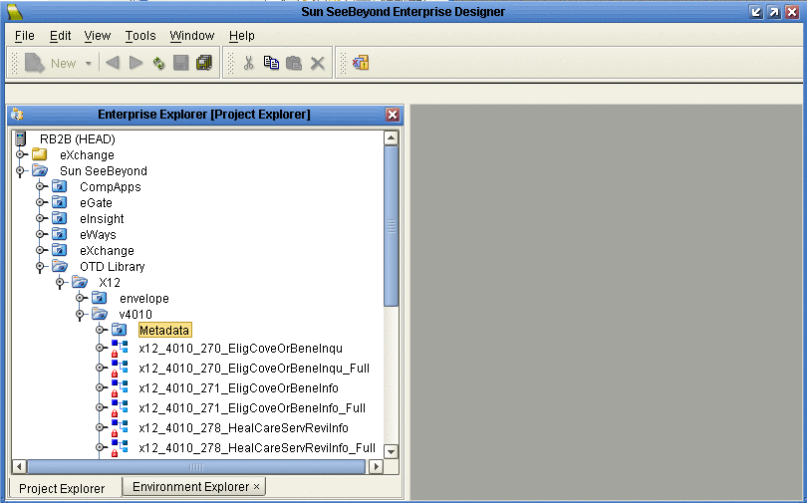
Task: Close the Environment Explorer tab
Action: 256,486
